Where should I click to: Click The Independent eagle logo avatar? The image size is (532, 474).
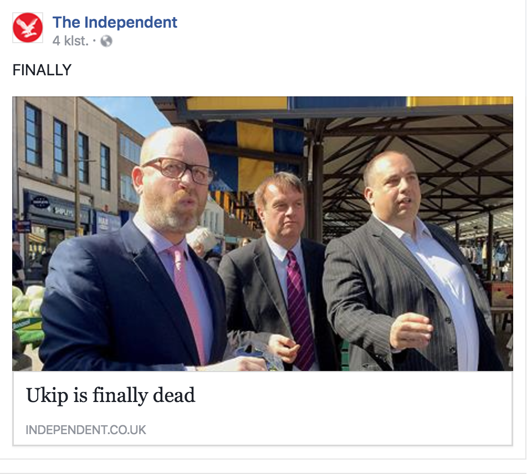tap(28, 28)
